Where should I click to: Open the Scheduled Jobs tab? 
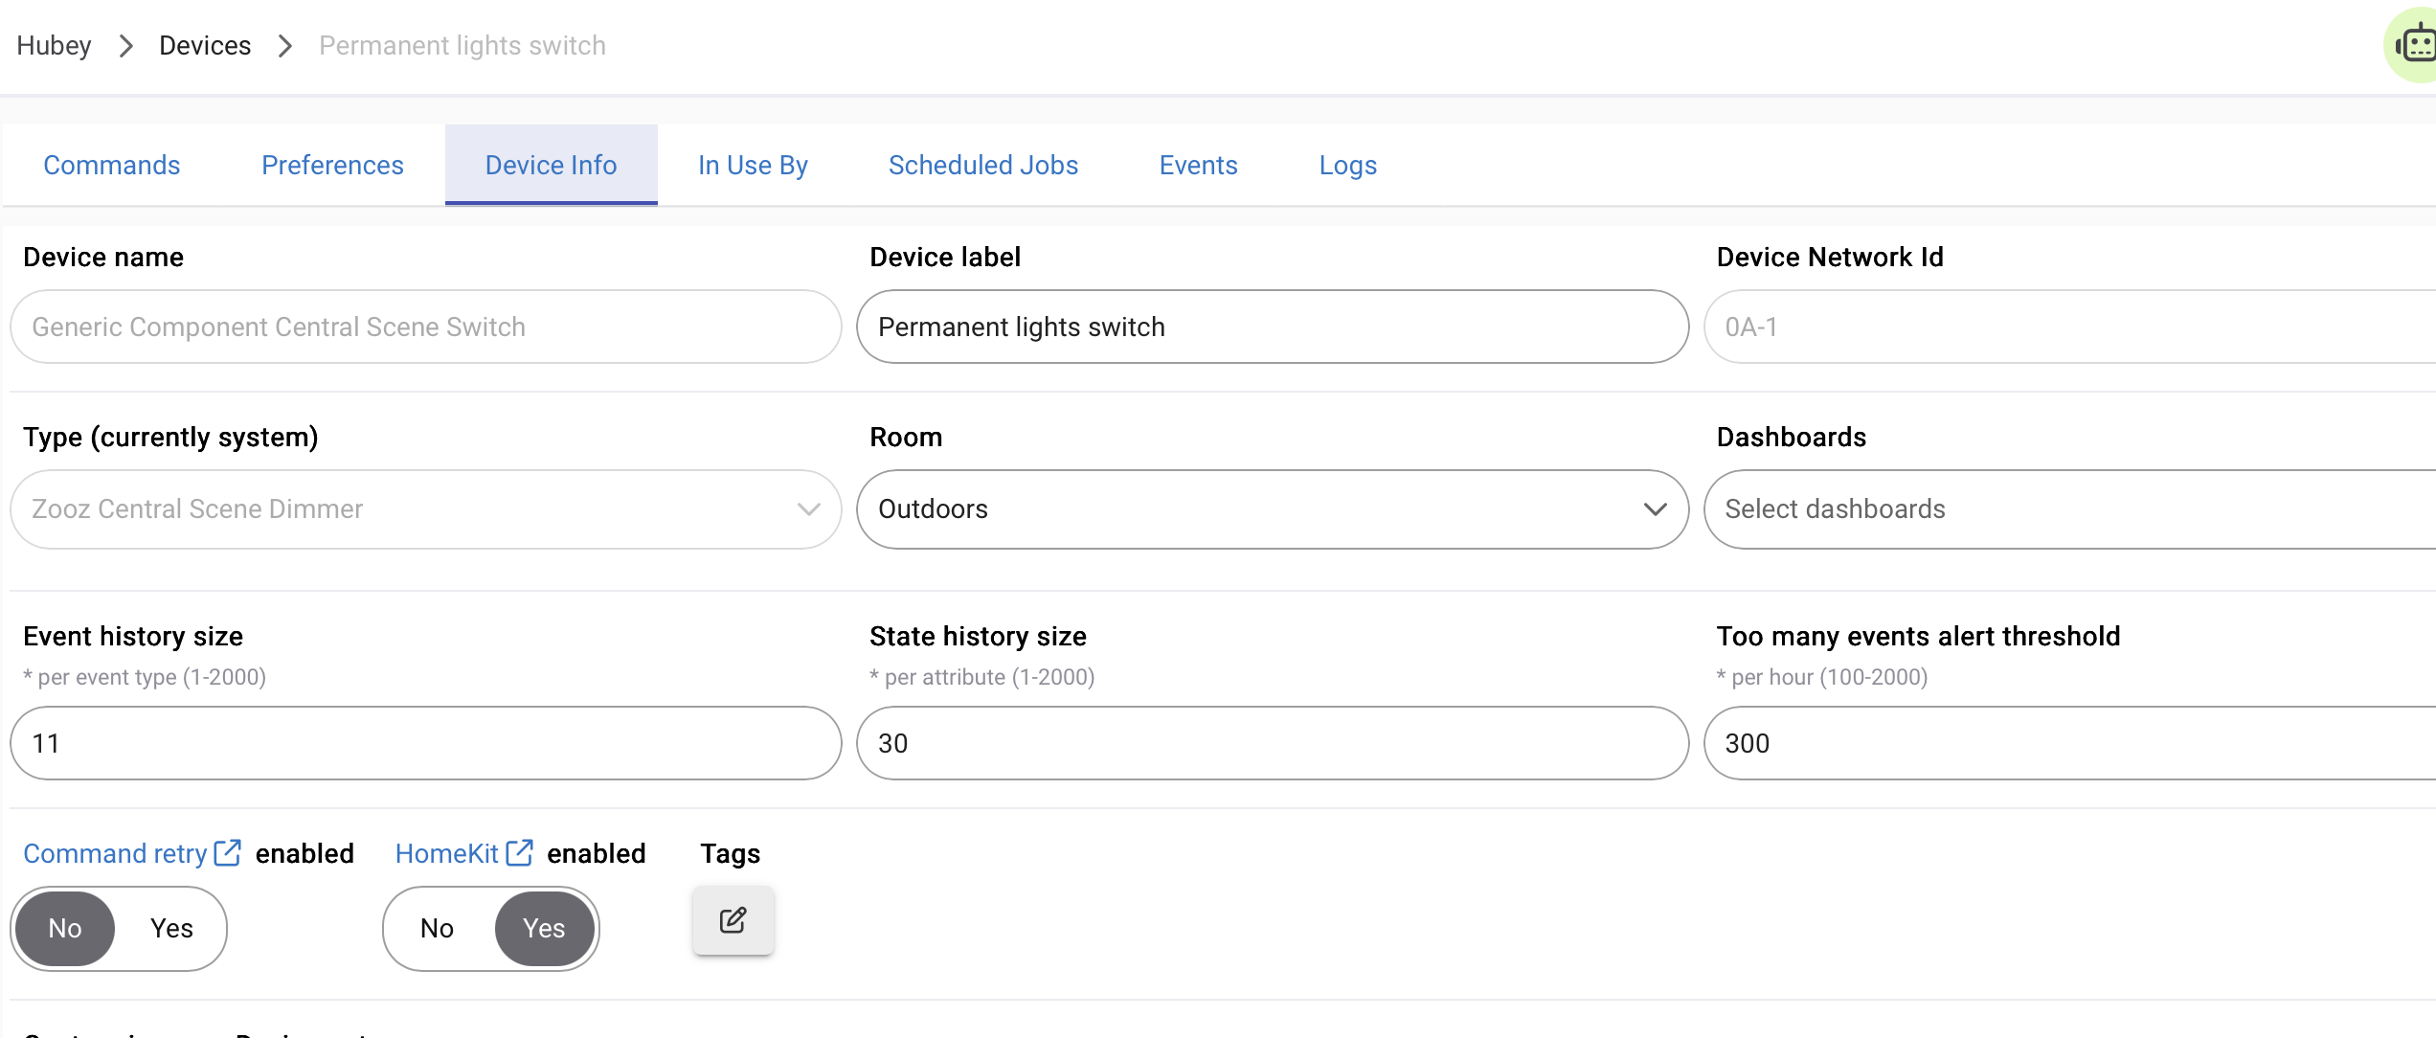tap(983, 166)
